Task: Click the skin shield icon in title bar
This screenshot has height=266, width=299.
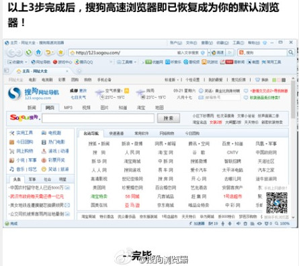Action: pyautogui.click(x=265, y=43)
